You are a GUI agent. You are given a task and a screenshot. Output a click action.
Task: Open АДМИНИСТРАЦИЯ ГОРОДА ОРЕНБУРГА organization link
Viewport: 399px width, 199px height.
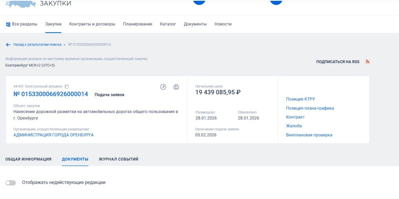(x=53, y=135)
